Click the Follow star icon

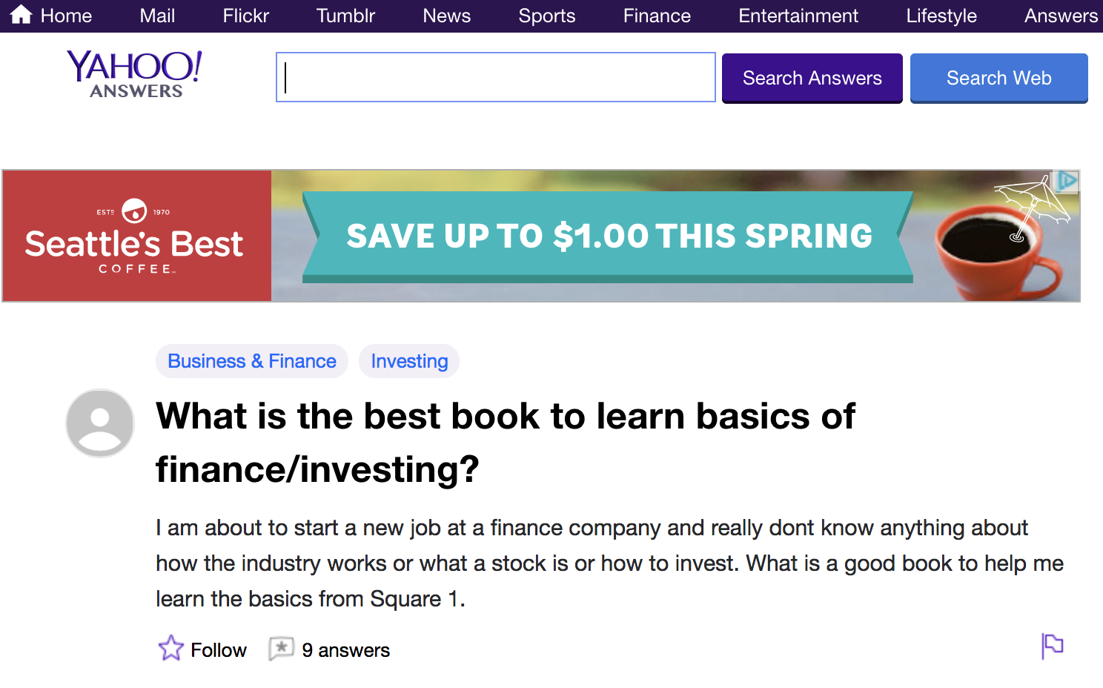click(x=170, y=648)
